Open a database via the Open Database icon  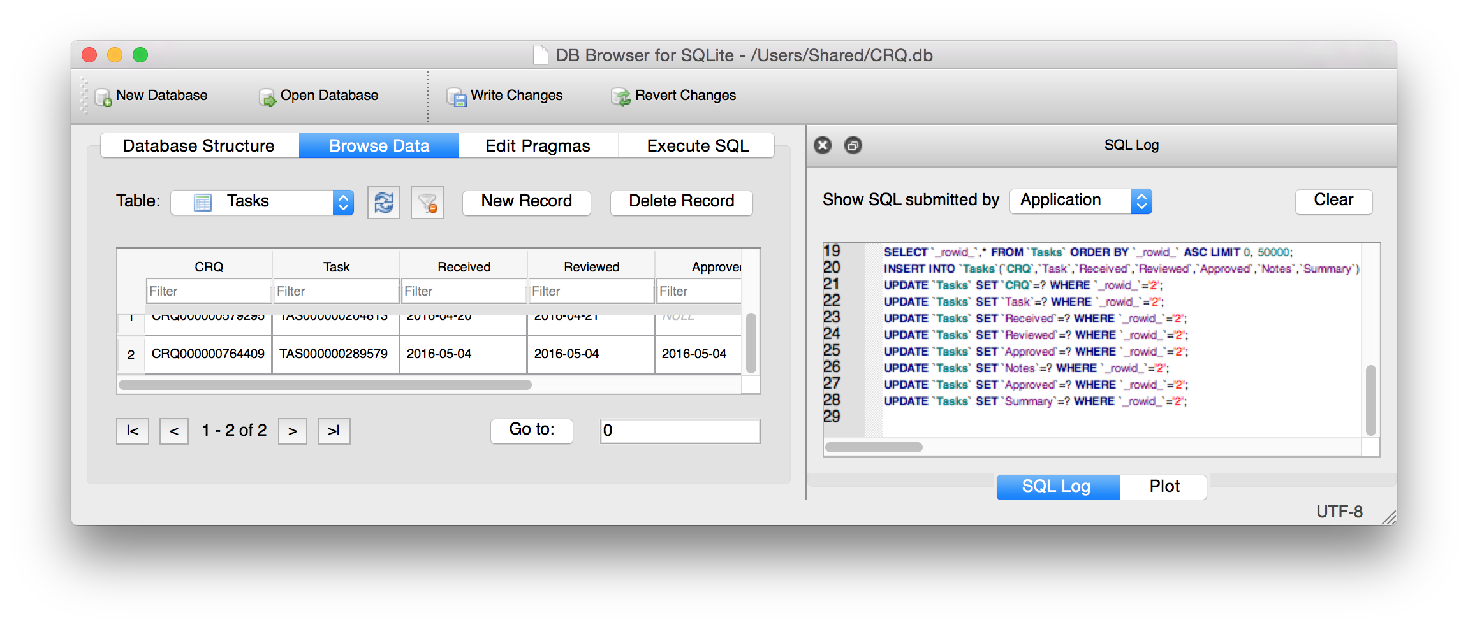318,95
